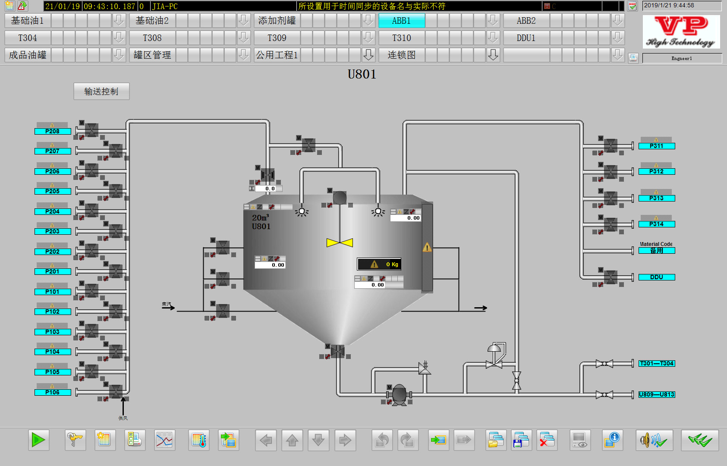Acknowledge alarm horn icon
727x466 pixels.
tap(654, 440)
